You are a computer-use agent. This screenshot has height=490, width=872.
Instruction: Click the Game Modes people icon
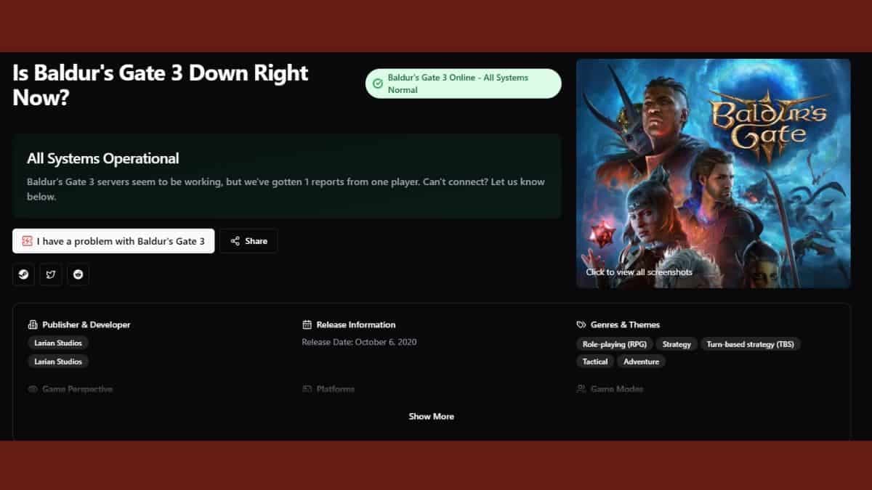coord(581,389)
